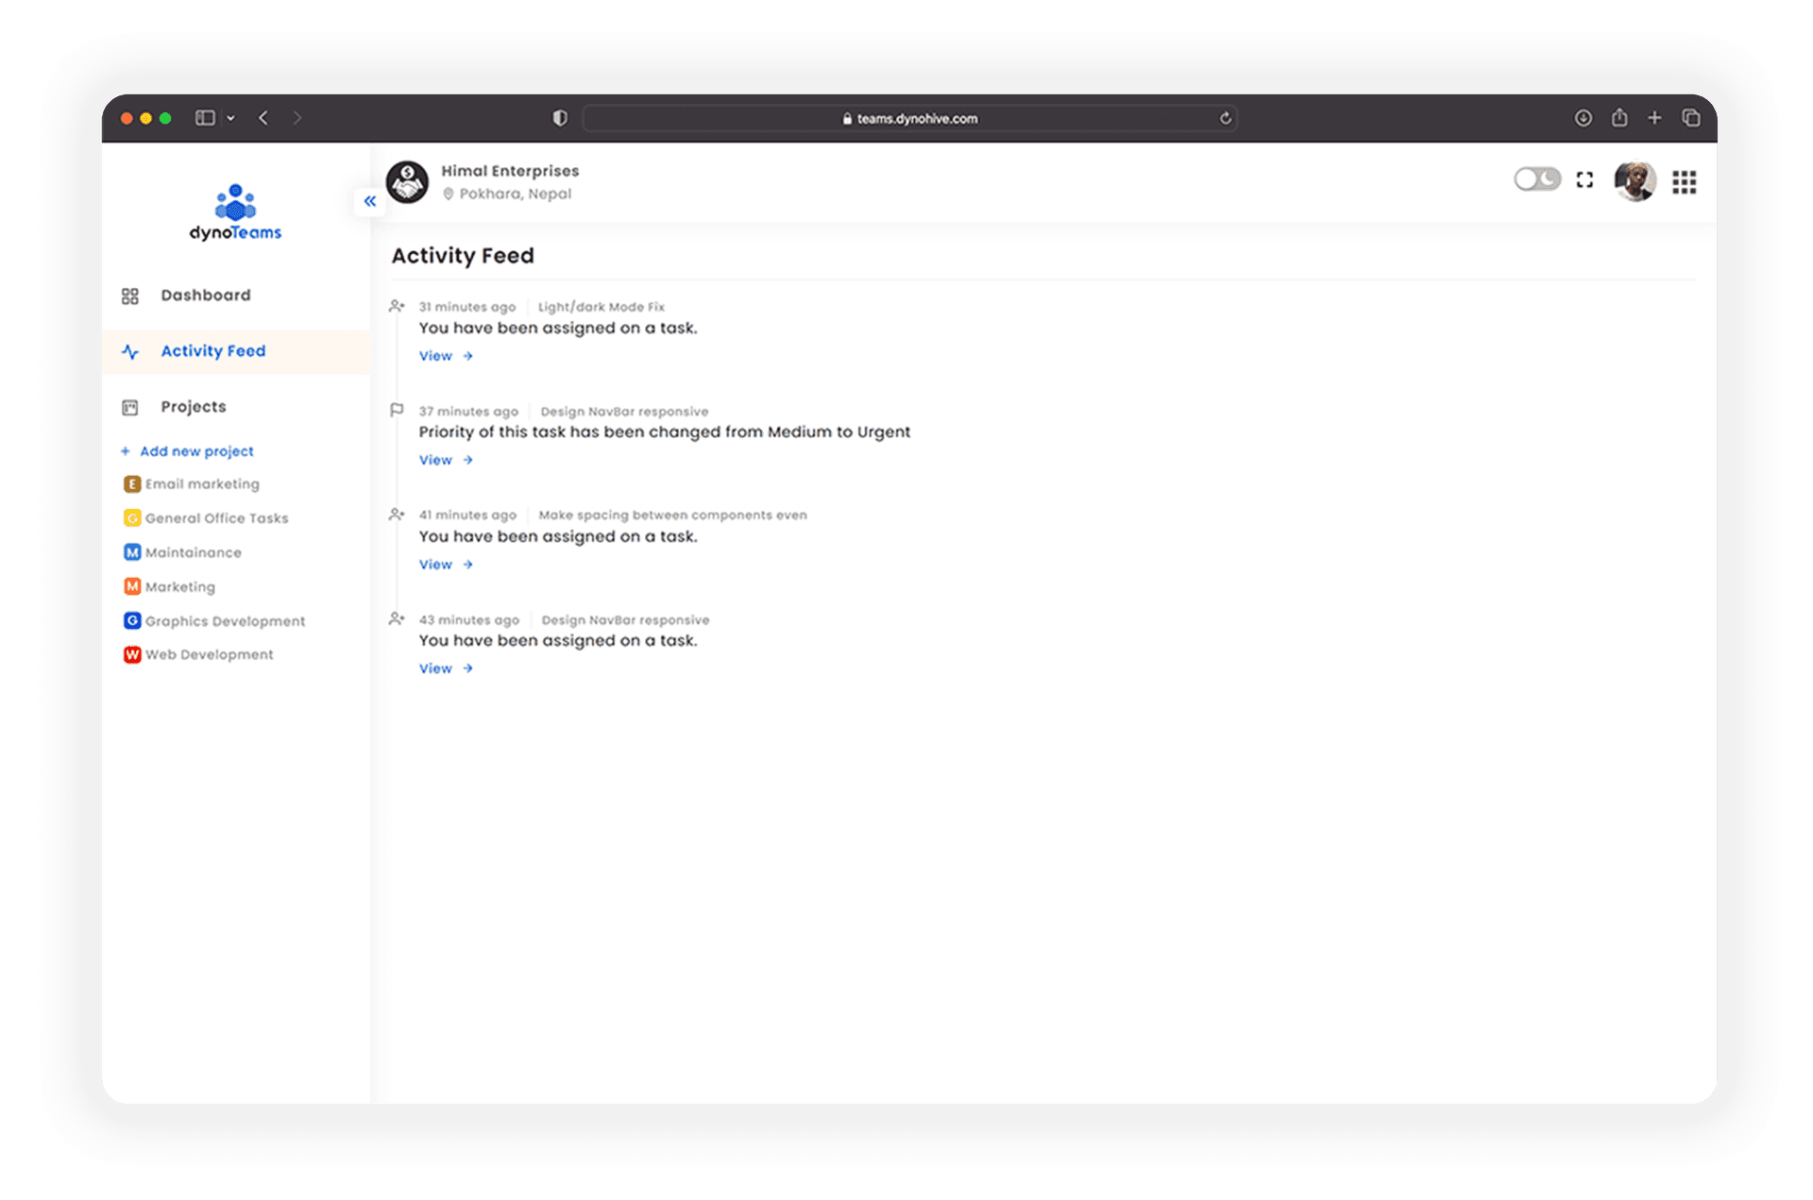Click the fullscreen/expand icon in header
This screenshot has height=1200, width=1813.
point(1584,181)
